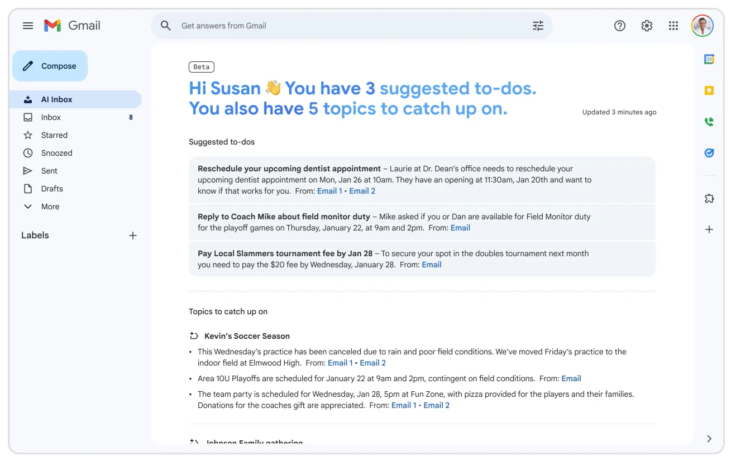
Task: Click the puzzle-piece add-ons icon
Action: coord(709,198)
